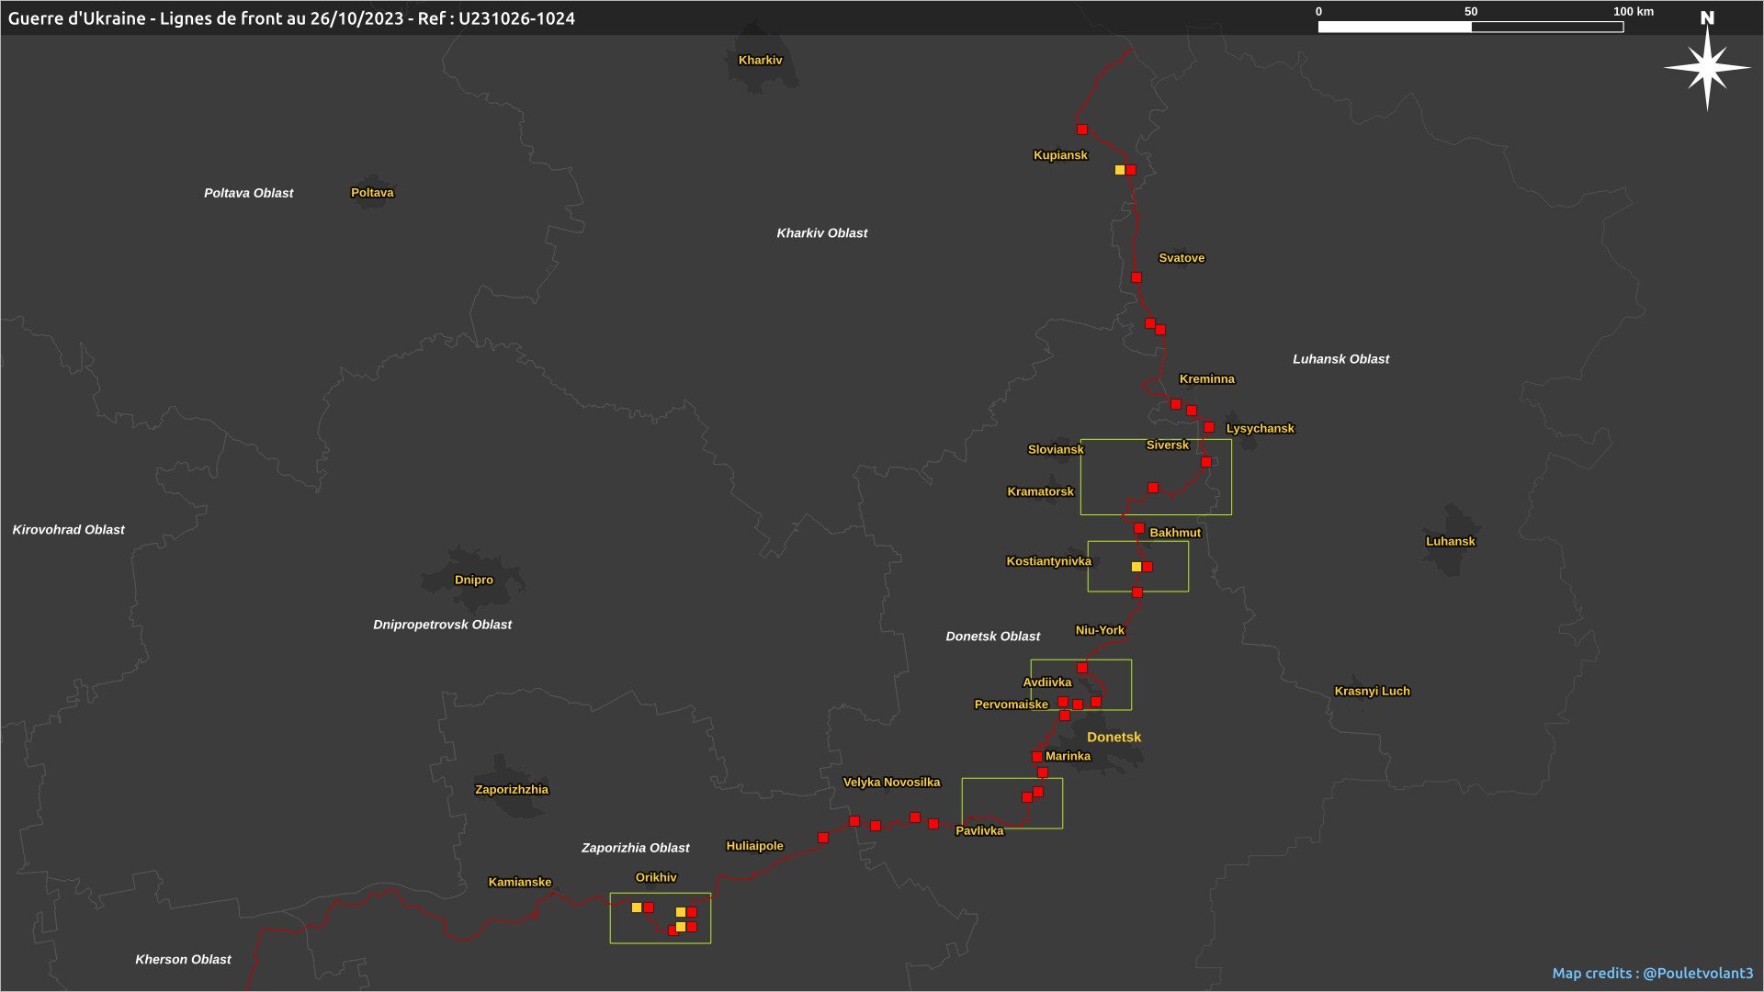Click the Krasnyi Luch label

[x=1373, y=692]
